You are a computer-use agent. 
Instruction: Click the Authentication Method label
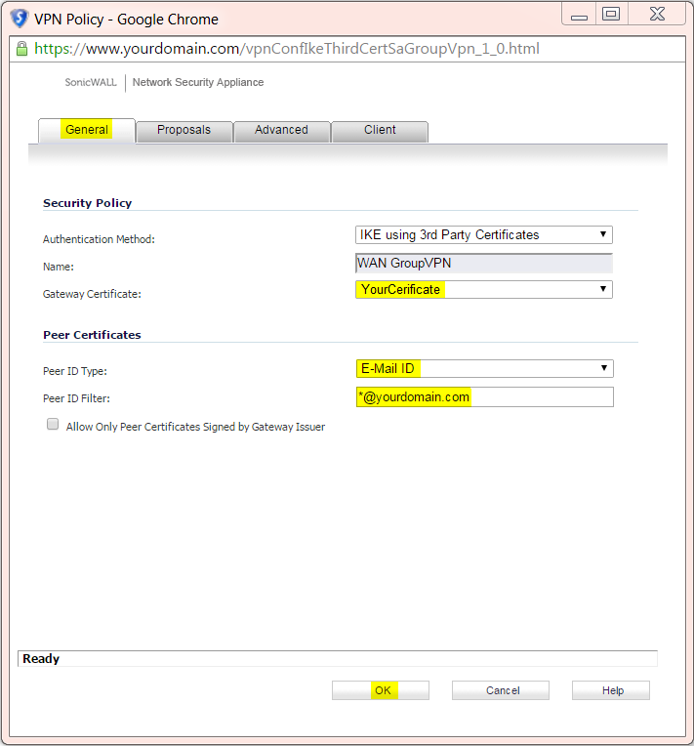[x=99, y=239]
